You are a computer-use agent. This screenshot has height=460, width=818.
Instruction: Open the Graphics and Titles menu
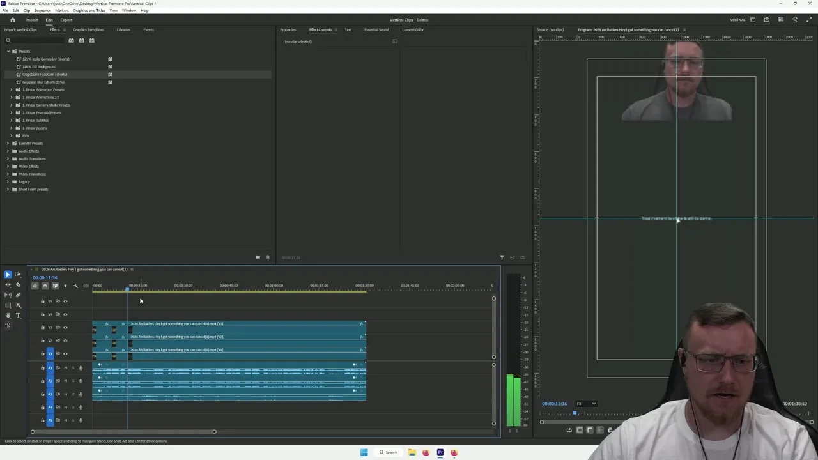[89, 10]
